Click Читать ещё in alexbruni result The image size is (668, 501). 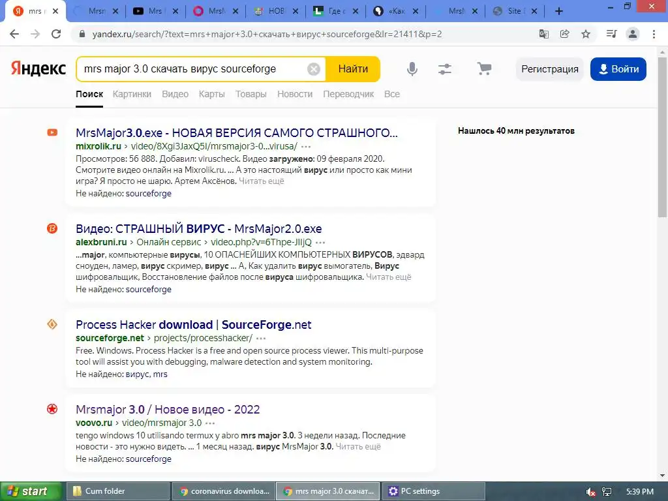389,277
